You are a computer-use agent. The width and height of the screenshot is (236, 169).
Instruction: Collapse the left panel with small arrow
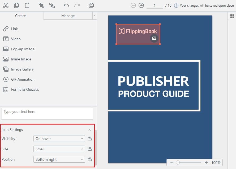point(95,16)
